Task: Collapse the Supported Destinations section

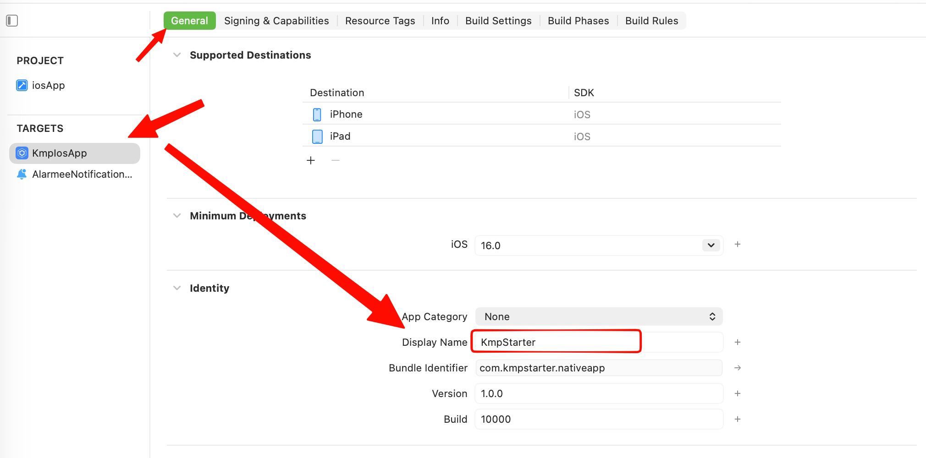Action: pyautogui.click(x=177, y=55)
